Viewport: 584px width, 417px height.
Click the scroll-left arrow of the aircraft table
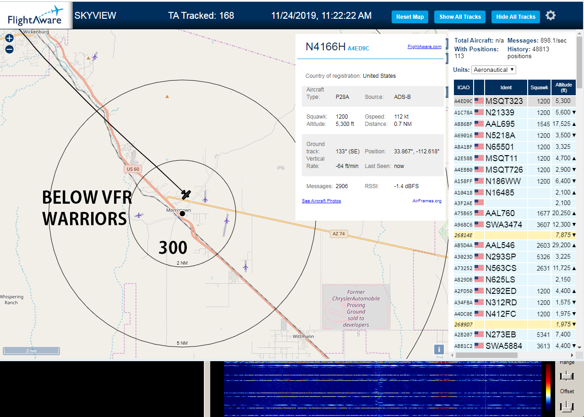453,355
